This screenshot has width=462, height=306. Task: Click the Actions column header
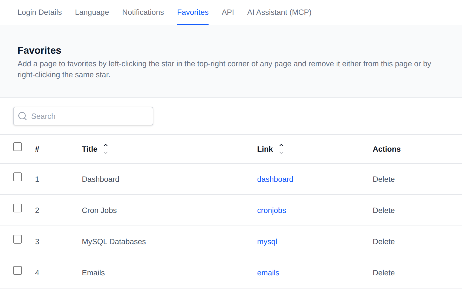click(x=387, y=149)
